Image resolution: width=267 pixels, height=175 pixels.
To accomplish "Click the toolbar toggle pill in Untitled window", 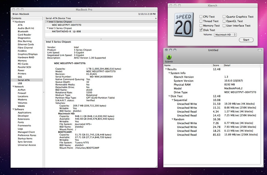I will (x=260, y=50).
